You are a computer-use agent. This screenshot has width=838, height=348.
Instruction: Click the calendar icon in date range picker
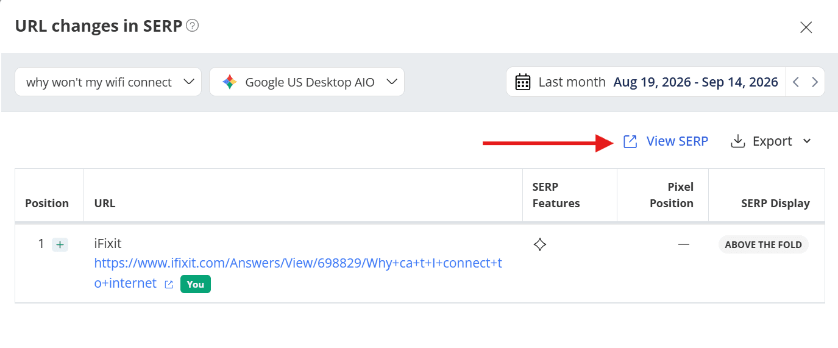[523, 82]
